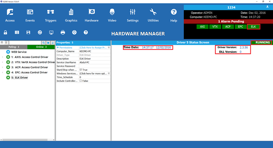
Task: Click the EPC driver status button
Action: click(x=241, y=27)
